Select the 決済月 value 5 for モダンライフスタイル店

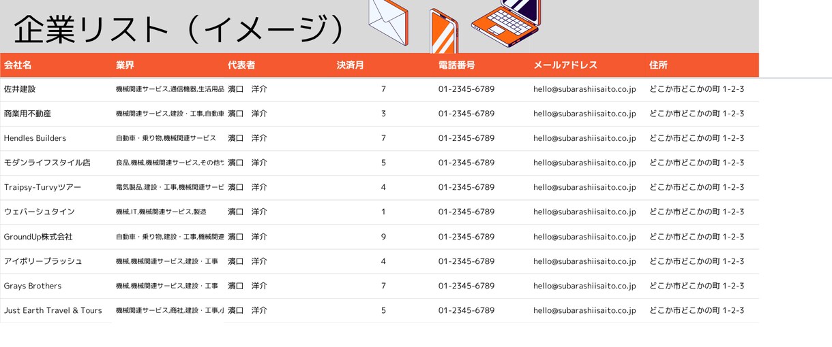[383, 163]
